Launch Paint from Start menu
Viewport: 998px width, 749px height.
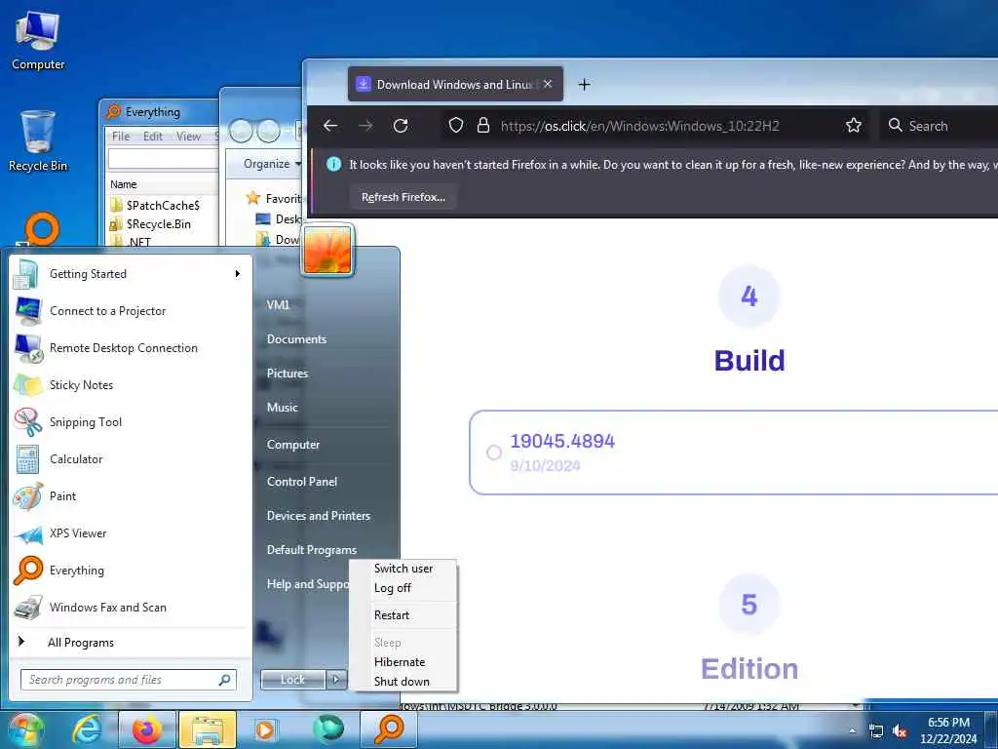pos(131,496)
